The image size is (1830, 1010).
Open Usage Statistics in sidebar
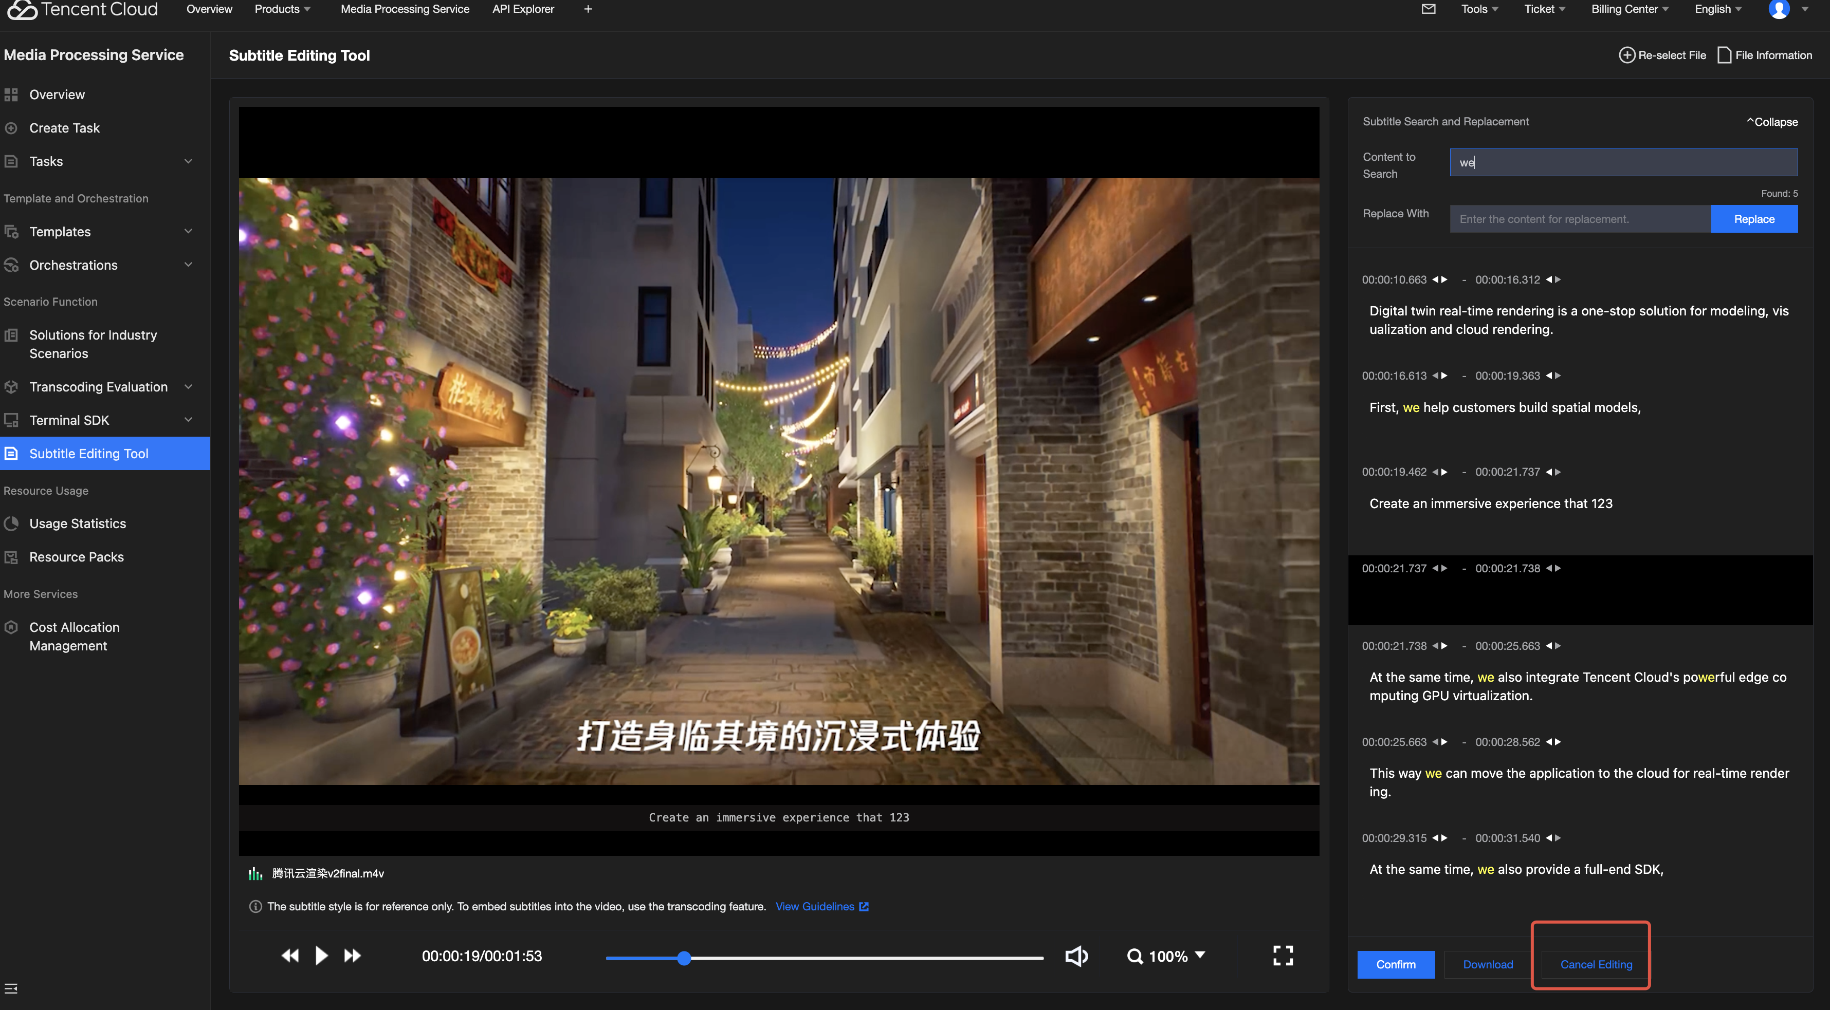click(x=78, y=523)
